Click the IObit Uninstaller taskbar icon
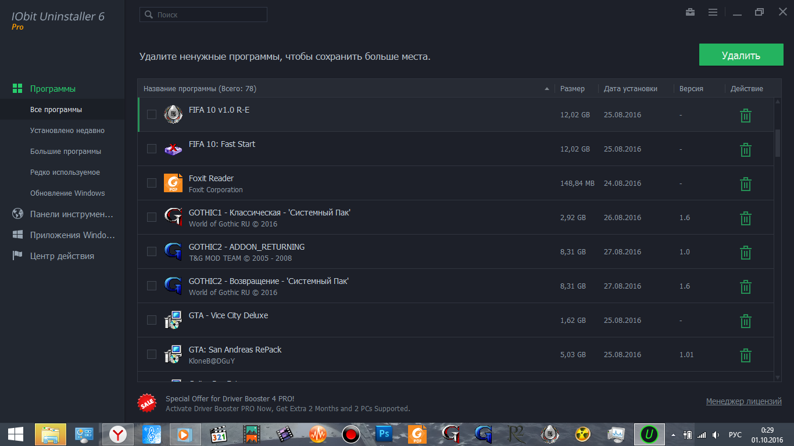794x446 pixels. tap(649, 434)
